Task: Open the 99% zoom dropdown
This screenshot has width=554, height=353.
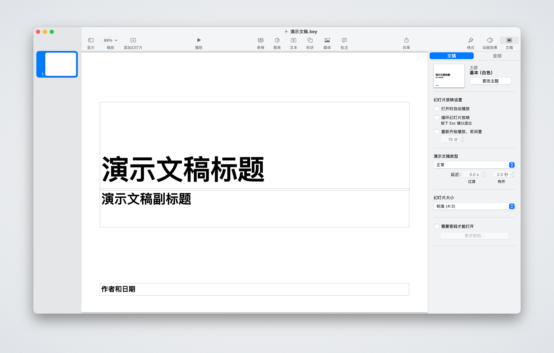Action: point(110,40)
